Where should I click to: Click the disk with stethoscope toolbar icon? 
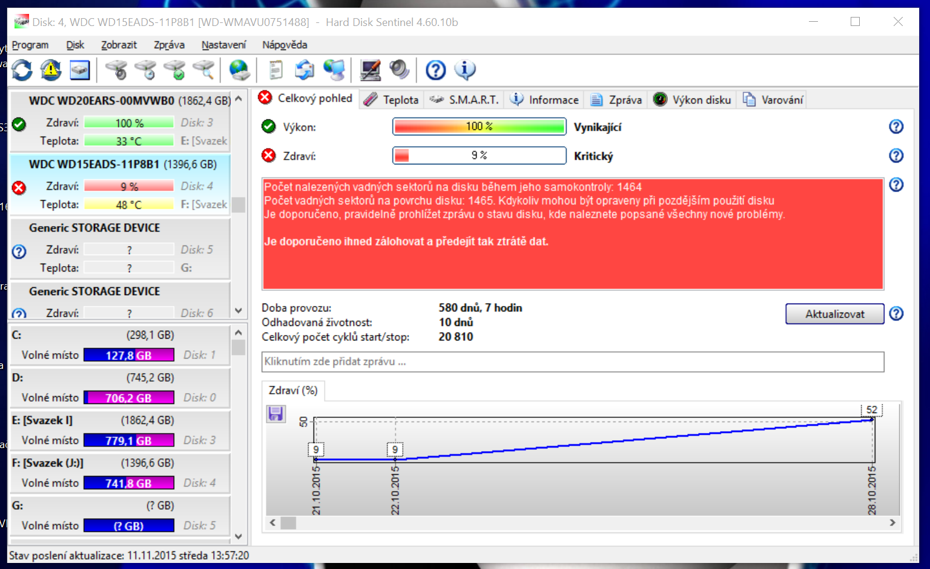[x=116, y=70]
